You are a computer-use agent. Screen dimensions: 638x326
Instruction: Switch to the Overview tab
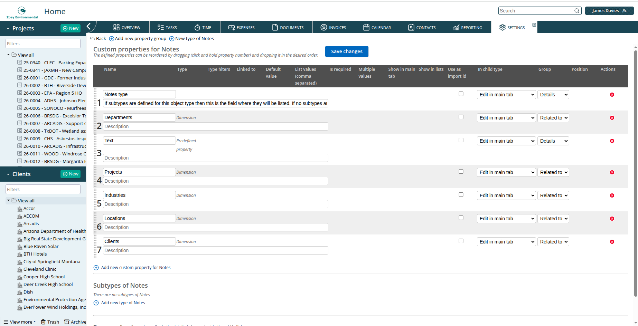[127, 27]
